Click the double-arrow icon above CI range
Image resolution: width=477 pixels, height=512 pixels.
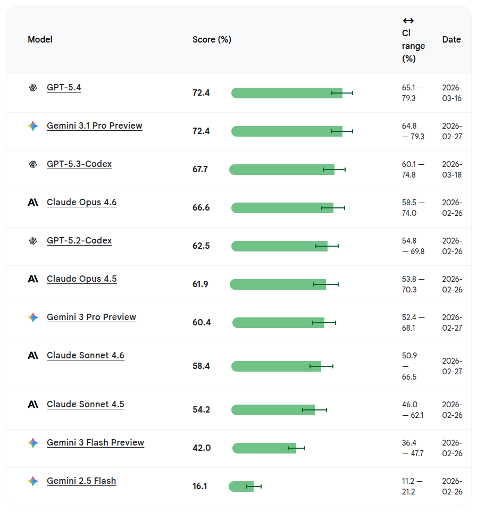tap(408, 21)
